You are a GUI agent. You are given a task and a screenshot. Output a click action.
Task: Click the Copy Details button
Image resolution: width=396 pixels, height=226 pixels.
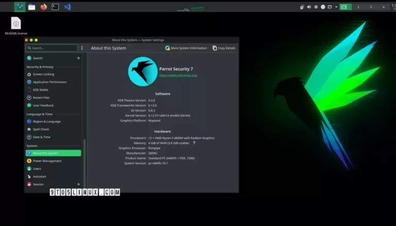[224, 48]
